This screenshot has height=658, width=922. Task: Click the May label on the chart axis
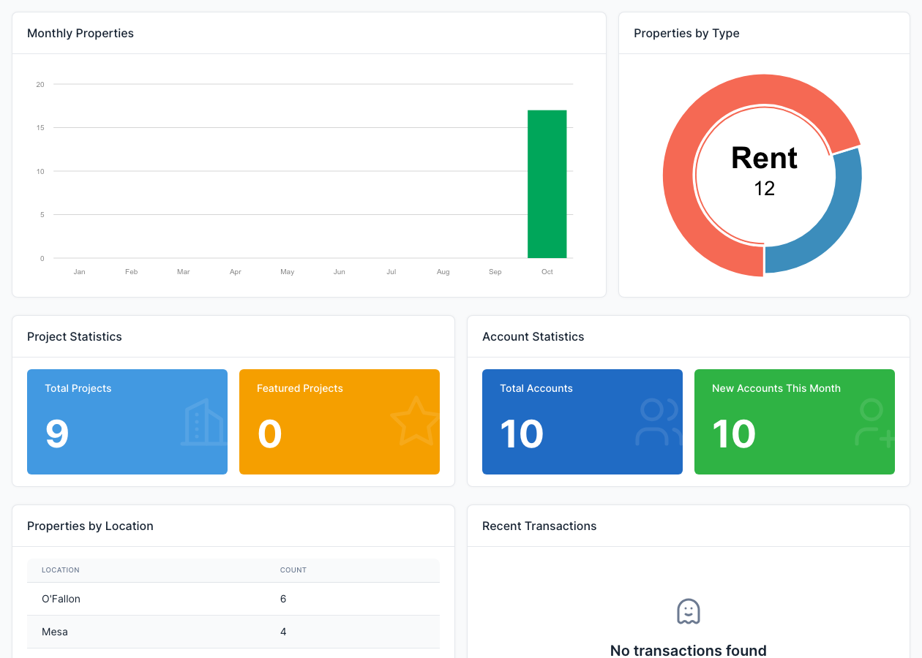[288, 272]
